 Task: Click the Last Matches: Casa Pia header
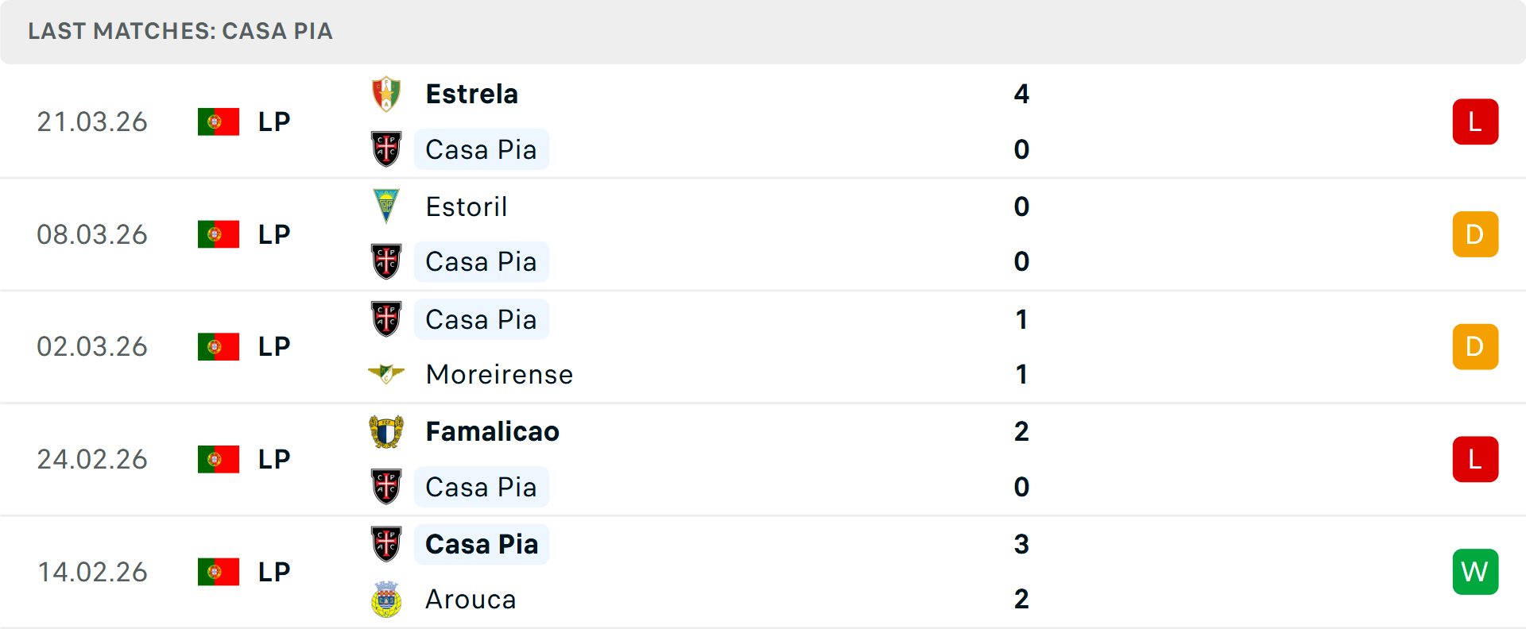[180, 31]
